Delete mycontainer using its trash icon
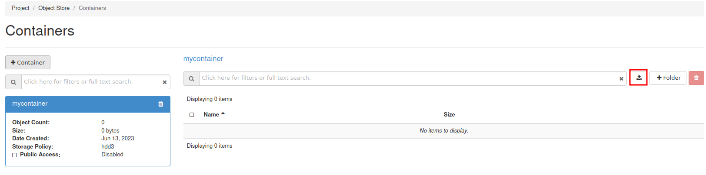The height and width of the screenshot is (175, 706). tap(161, 104)
